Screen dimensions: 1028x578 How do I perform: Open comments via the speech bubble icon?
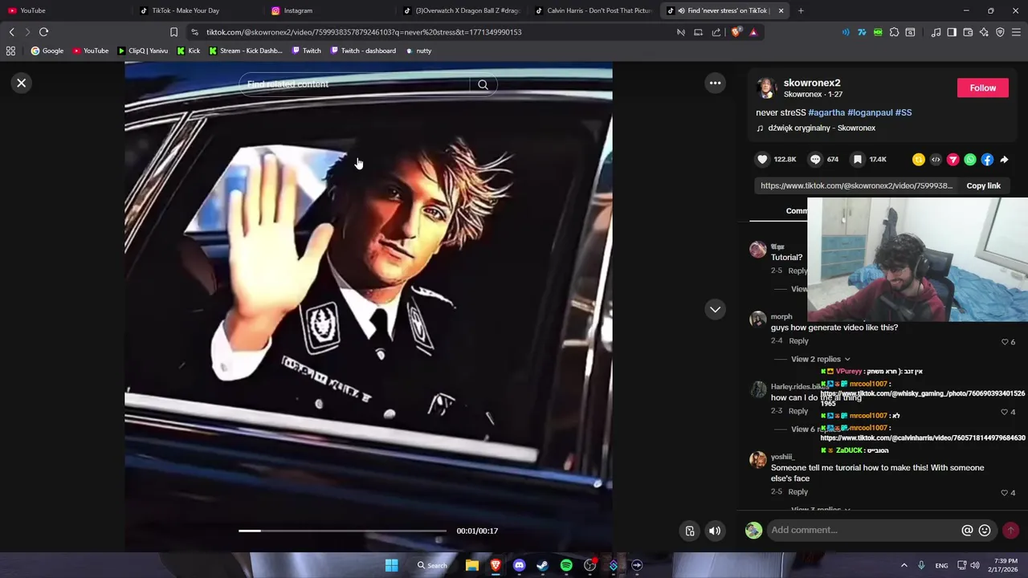815,159
